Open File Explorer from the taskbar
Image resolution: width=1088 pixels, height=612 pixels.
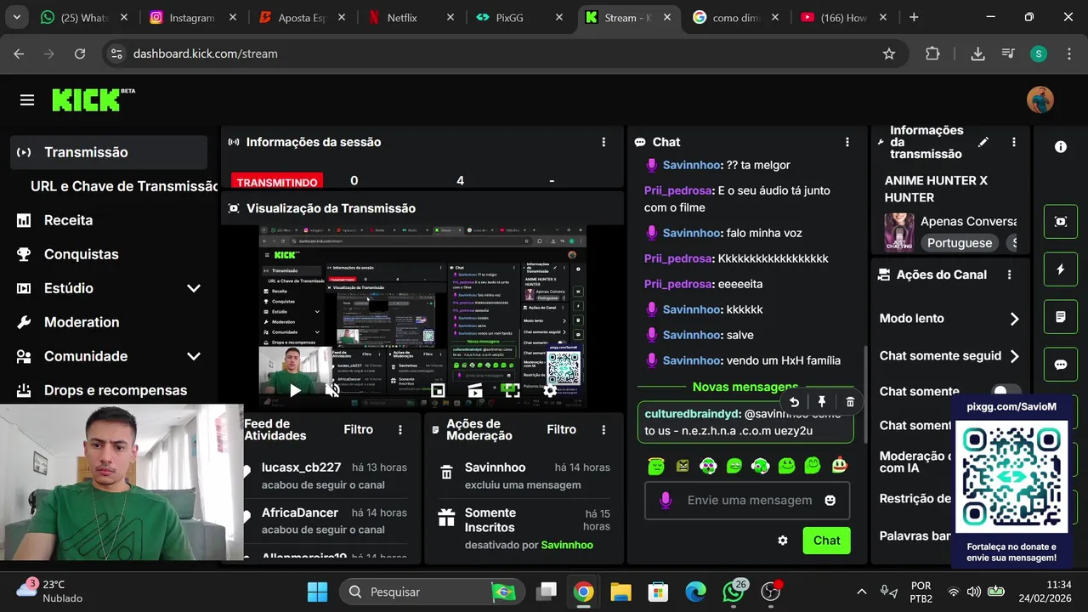(x=620, y=592)
